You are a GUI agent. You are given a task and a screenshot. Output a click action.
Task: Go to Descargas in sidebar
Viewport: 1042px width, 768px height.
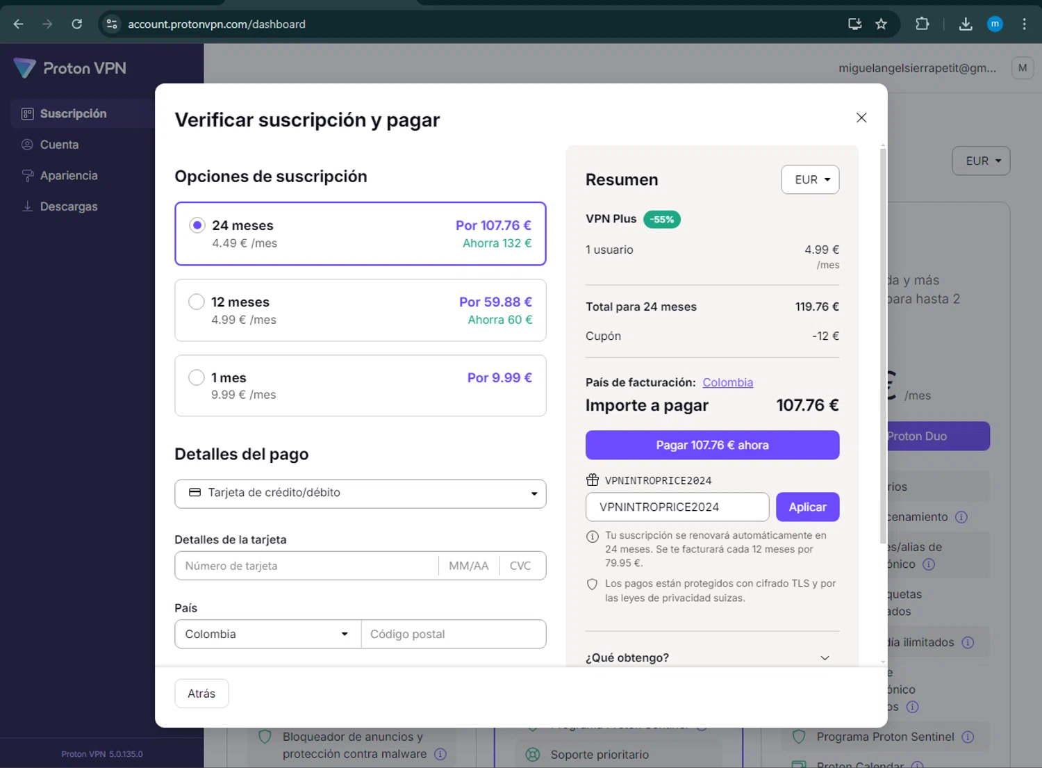pos(68,206)
